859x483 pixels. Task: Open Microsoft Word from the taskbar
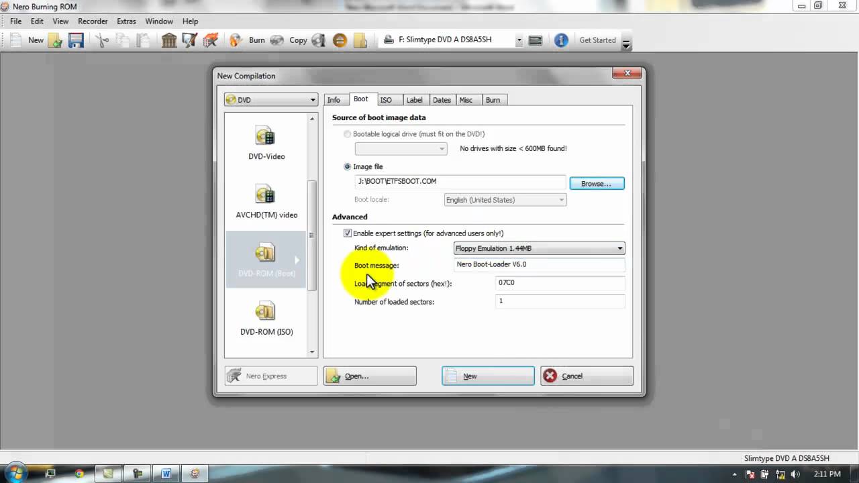tap(166, 473)
